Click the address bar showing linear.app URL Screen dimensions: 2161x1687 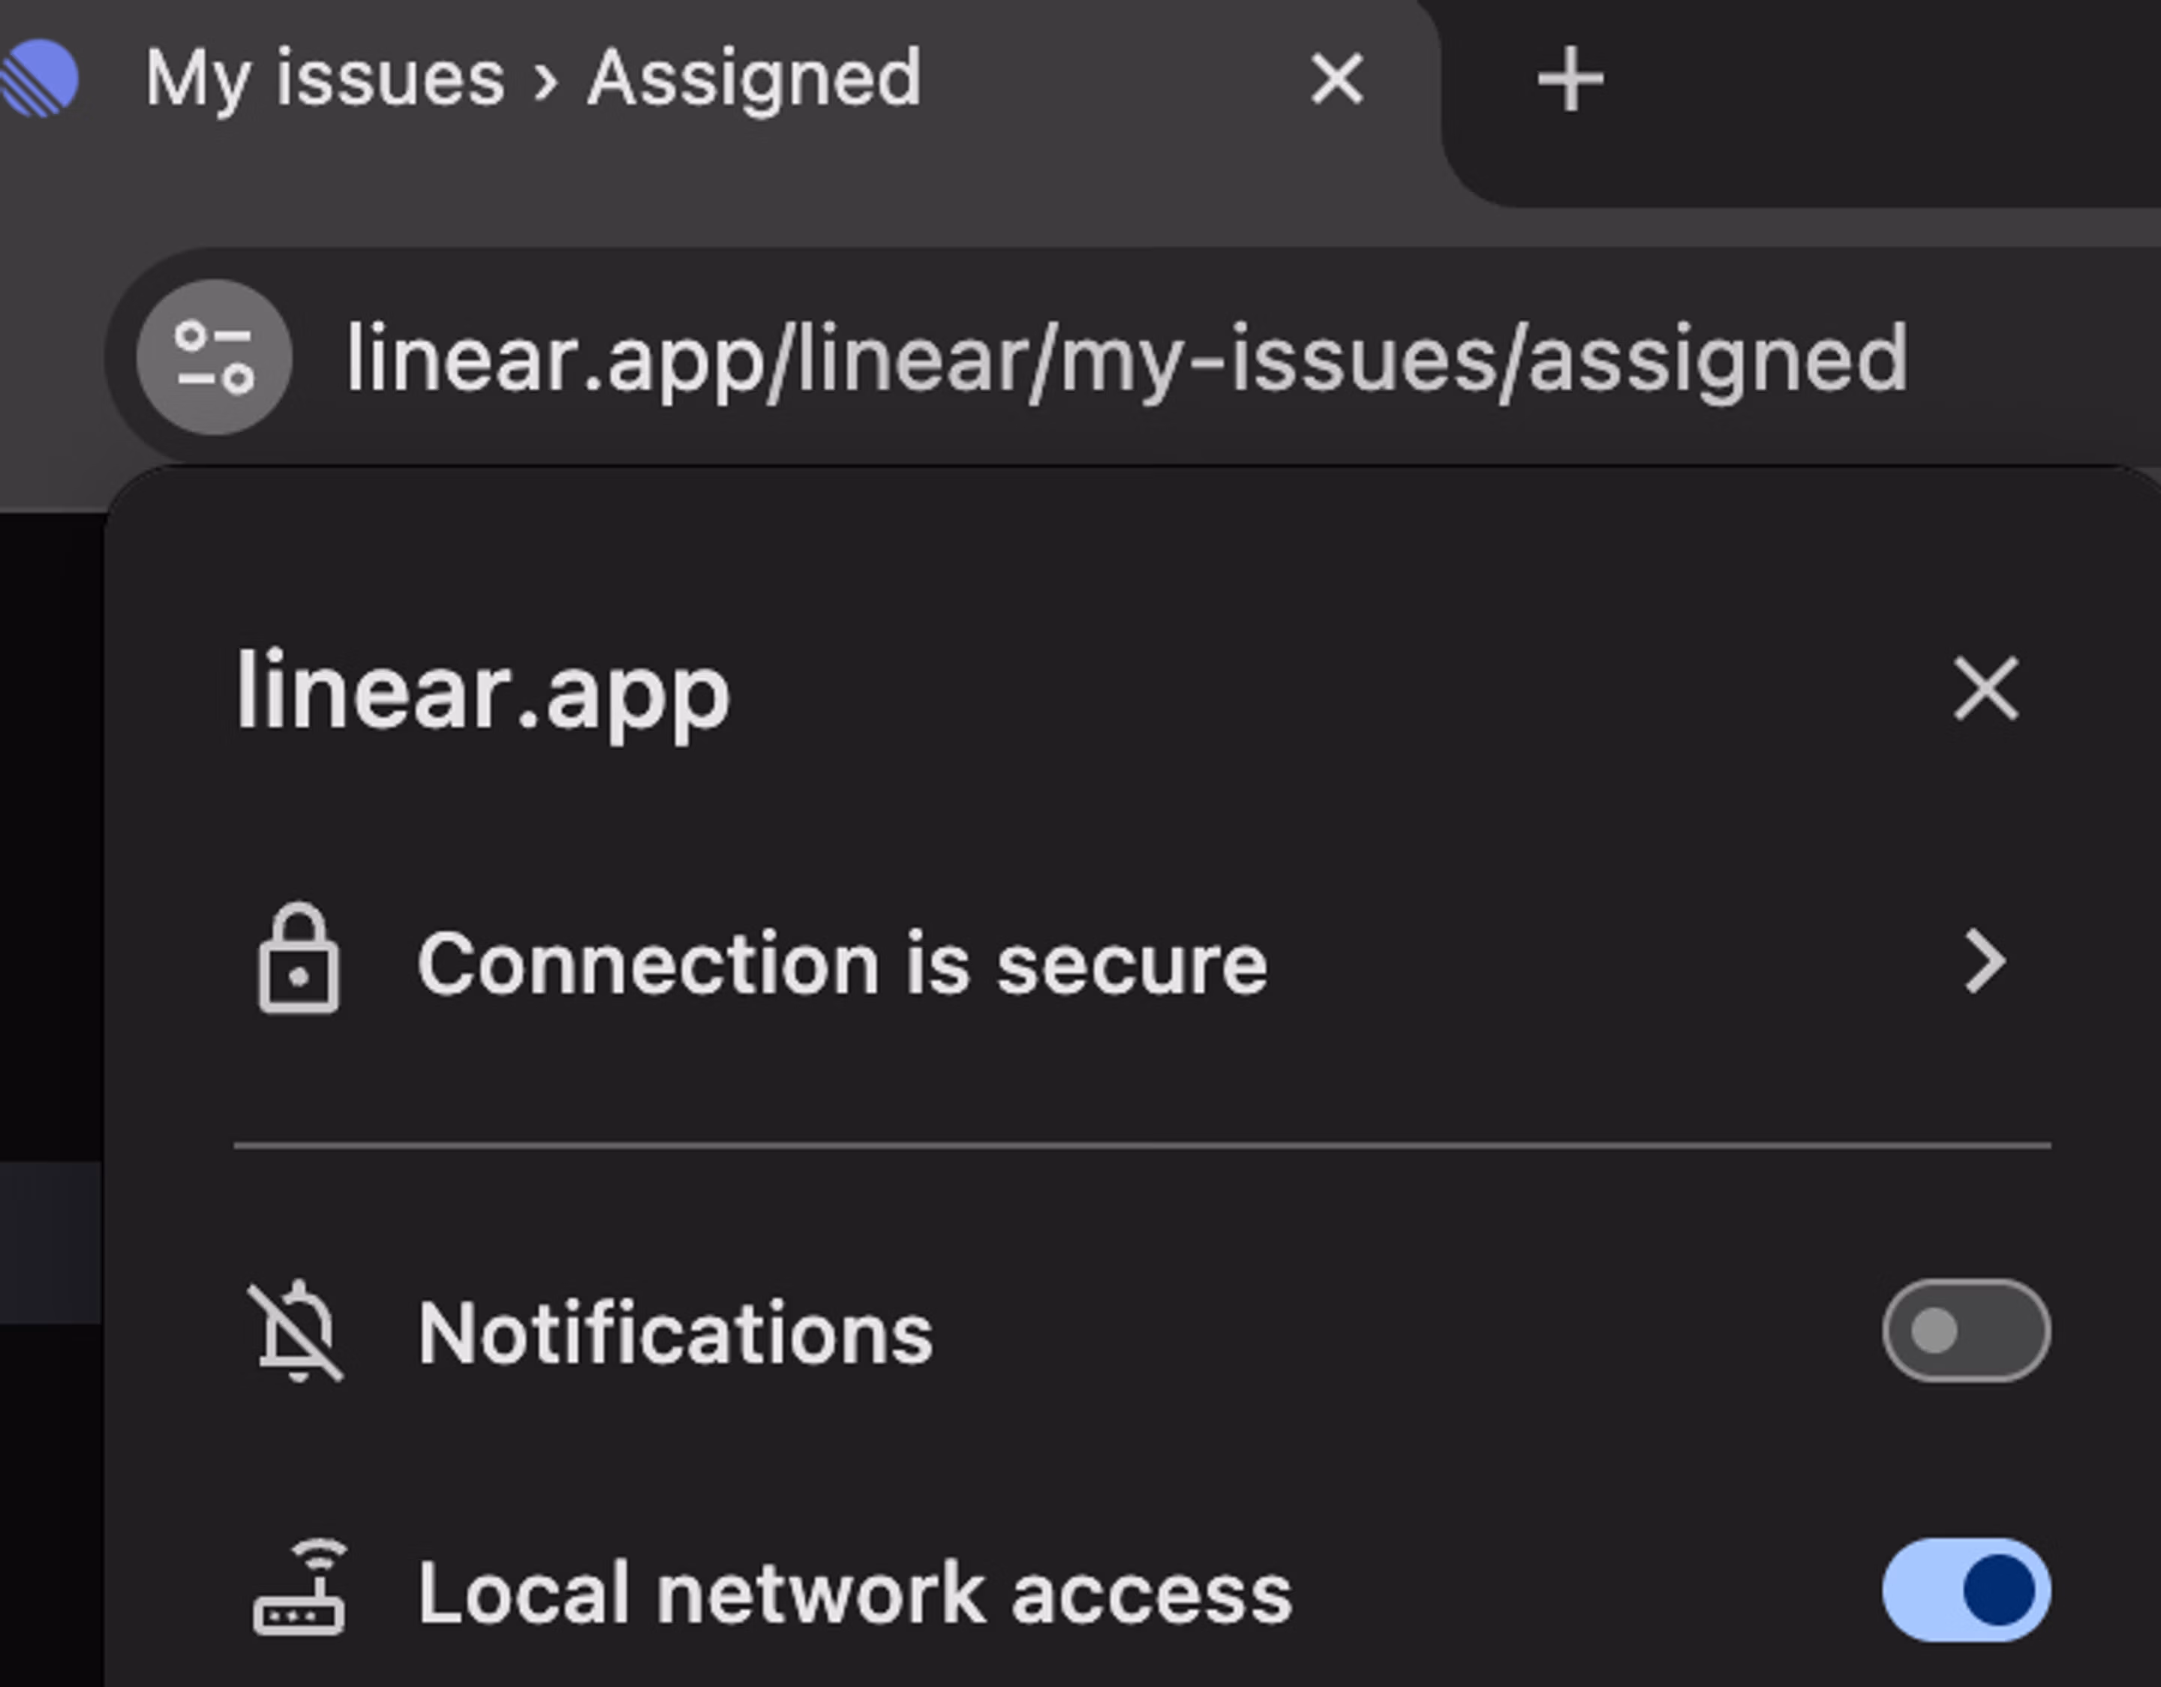tap(1128, 361)
